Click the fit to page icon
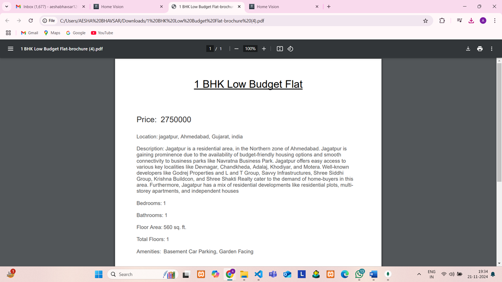This screenshot has width=502, height=282. click(280, 49)
